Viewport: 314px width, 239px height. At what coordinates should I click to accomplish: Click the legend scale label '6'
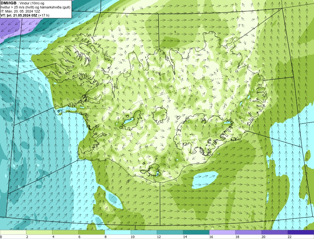tap(79, 237)
